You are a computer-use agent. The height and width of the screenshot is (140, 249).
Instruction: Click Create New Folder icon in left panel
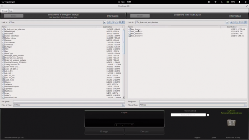point(116,22)
